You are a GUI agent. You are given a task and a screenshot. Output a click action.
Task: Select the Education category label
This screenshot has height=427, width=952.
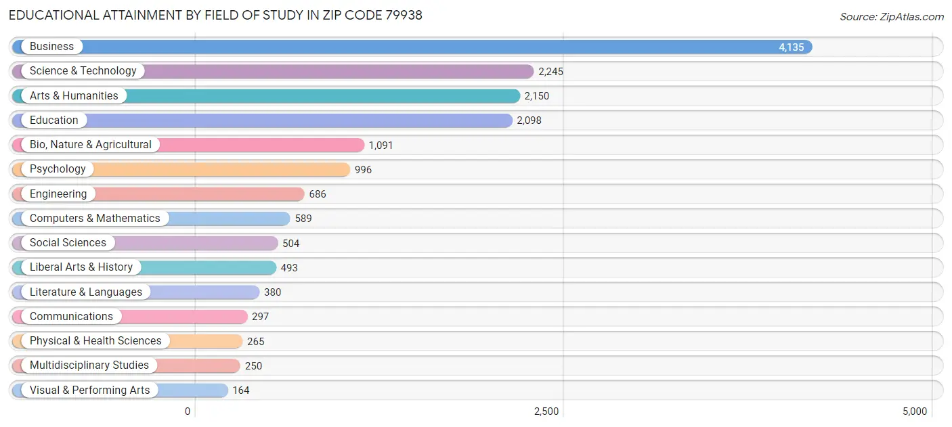pos(54,120)
